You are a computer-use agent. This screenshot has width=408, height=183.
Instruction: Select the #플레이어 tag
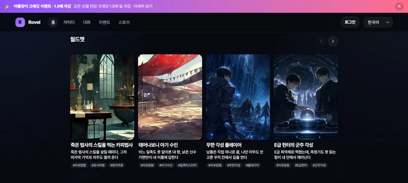pyautogui.click(x=252, y=165)
